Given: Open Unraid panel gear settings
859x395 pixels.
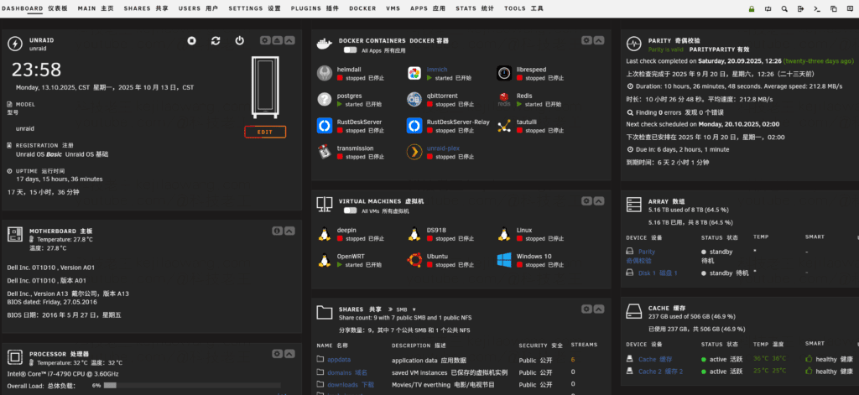Looking at the screenshot, I should (265, 40).
